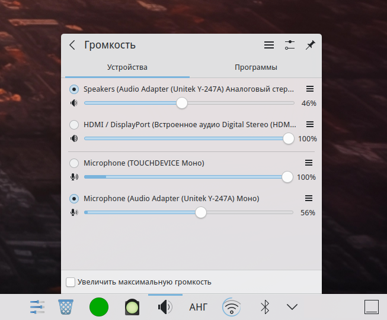Screen dimensions: 387x320
Task: Pin the volume popup open
Action: click(310, 45)
